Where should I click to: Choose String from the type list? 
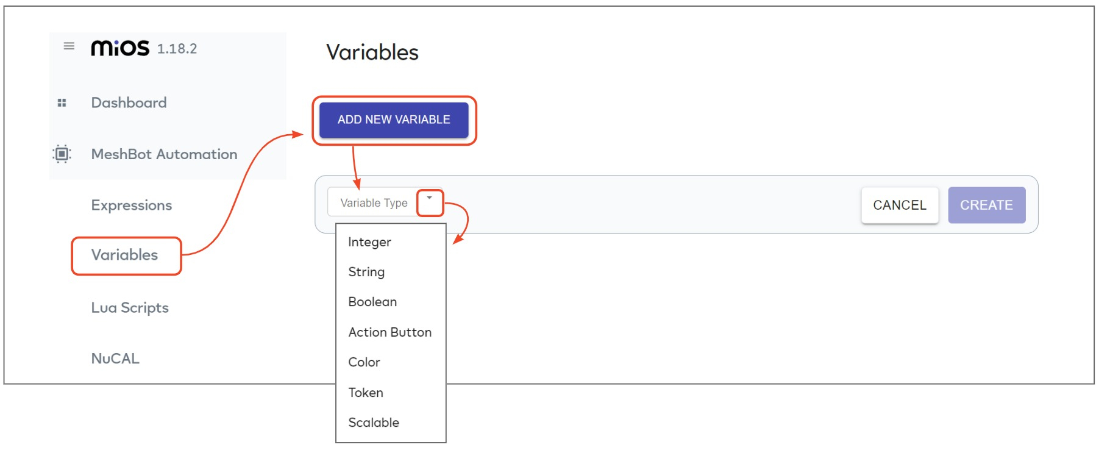click(x=366, y=272)
